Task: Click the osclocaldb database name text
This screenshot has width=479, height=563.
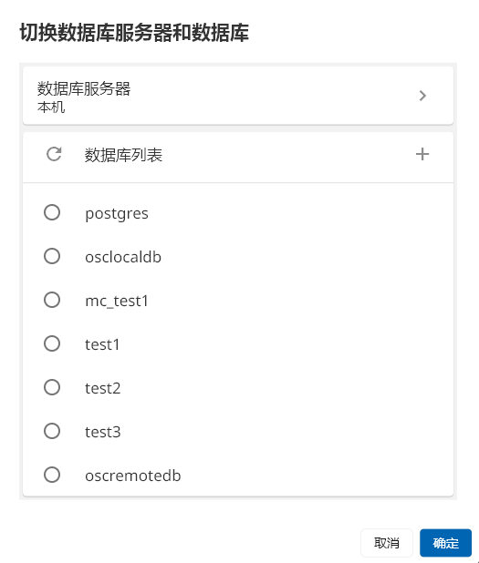Action: pyautogui.click(x=123, y=257)
